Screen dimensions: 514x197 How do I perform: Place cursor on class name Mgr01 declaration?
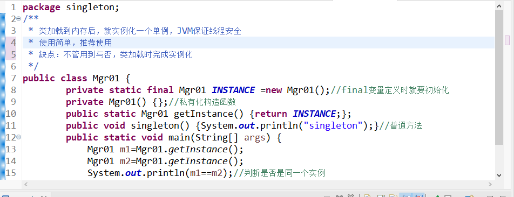click(104, 79)
